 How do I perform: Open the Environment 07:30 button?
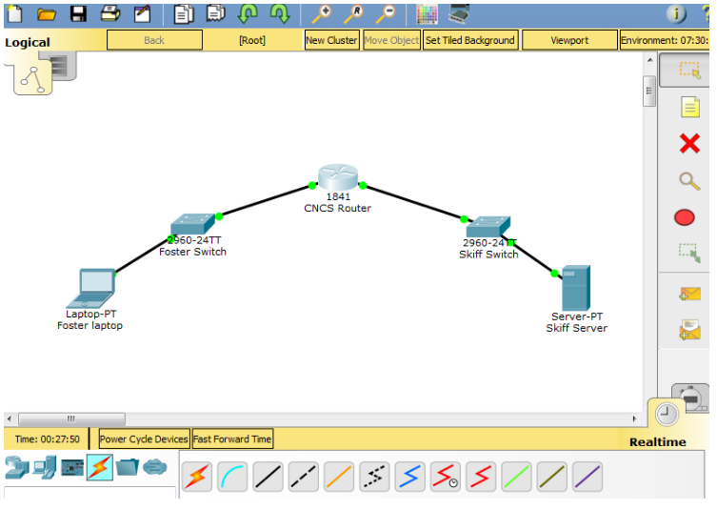[665, 40]
